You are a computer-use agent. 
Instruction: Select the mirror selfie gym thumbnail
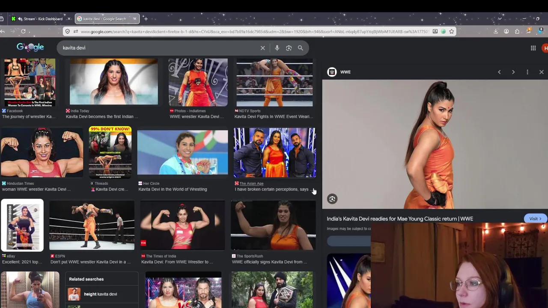pyautogui.click(x=30, y=290)
